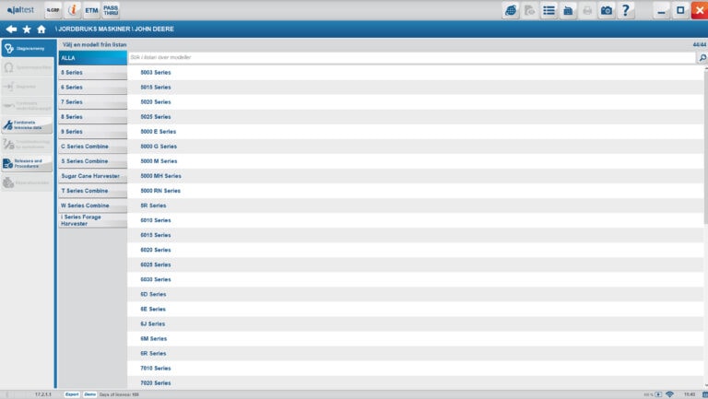
Task: Select the 6E Series model
Action: coord(416,310)
